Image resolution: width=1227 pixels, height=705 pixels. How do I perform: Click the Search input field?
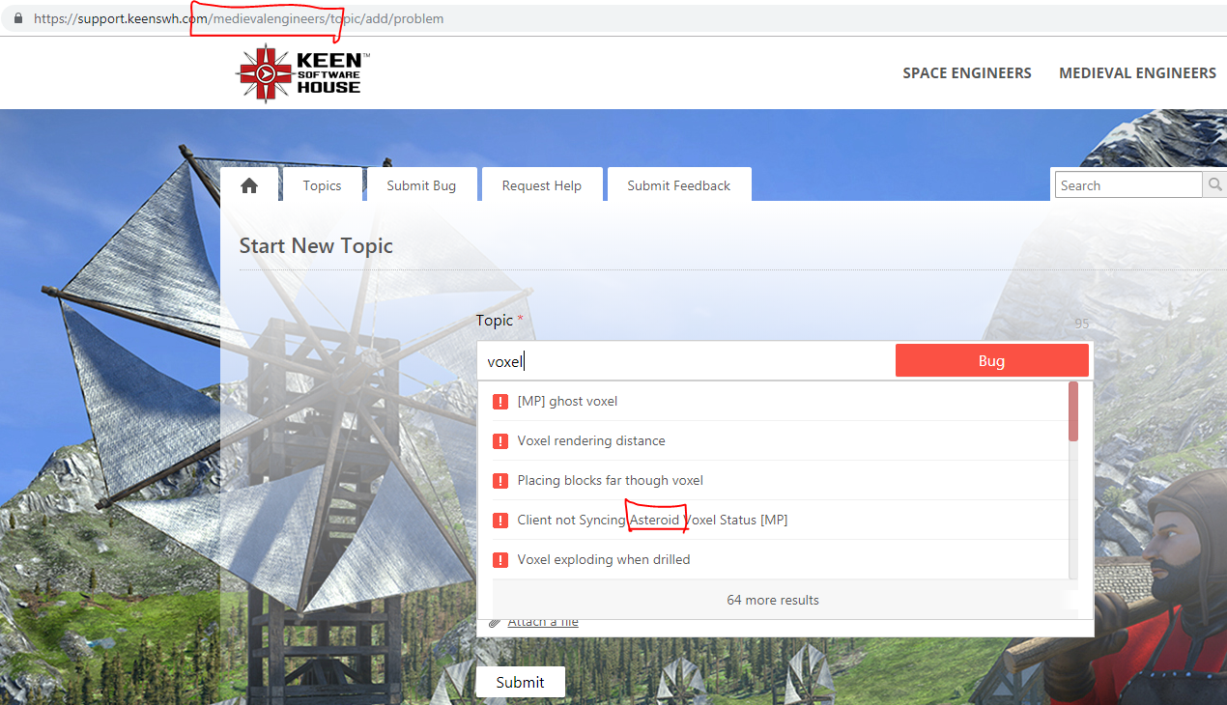click(x=1127, y=185)
